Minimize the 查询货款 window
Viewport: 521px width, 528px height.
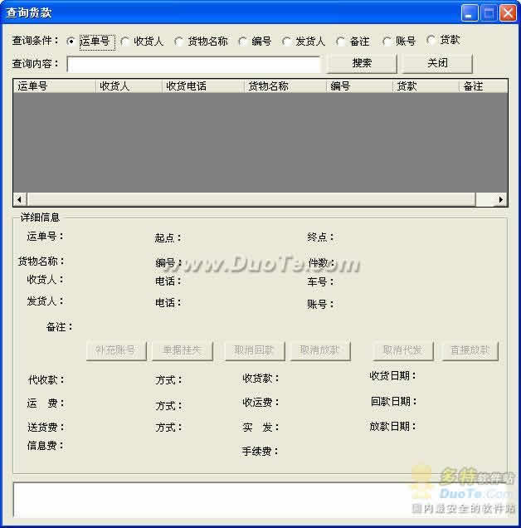(470, 13)
